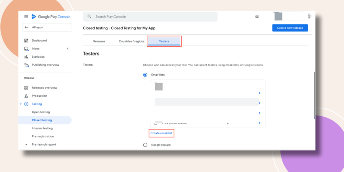Switch to the Releases tab
Viewport: 344px width, 172px height.
point(99,41)
